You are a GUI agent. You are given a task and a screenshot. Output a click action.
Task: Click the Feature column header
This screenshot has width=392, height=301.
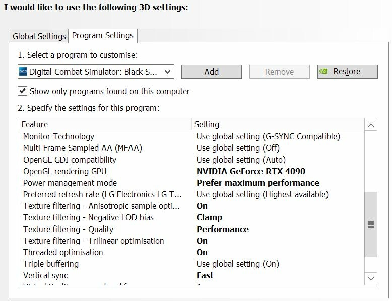[x=105, y=124]
